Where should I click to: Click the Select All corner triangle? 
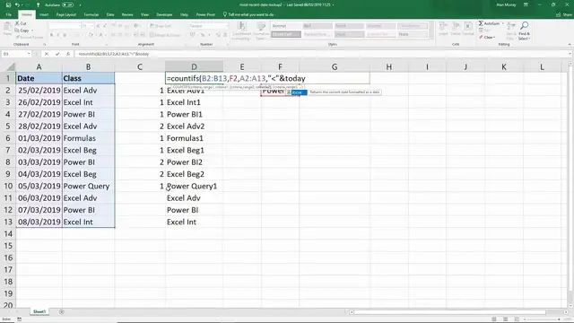pos(10,67)
